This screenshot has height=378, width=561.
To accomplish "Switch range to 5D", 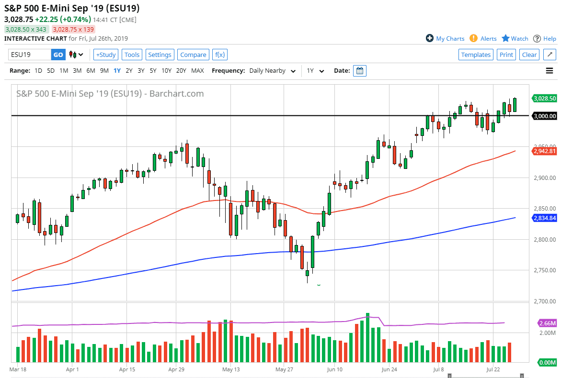I will (x=50, y=70).
